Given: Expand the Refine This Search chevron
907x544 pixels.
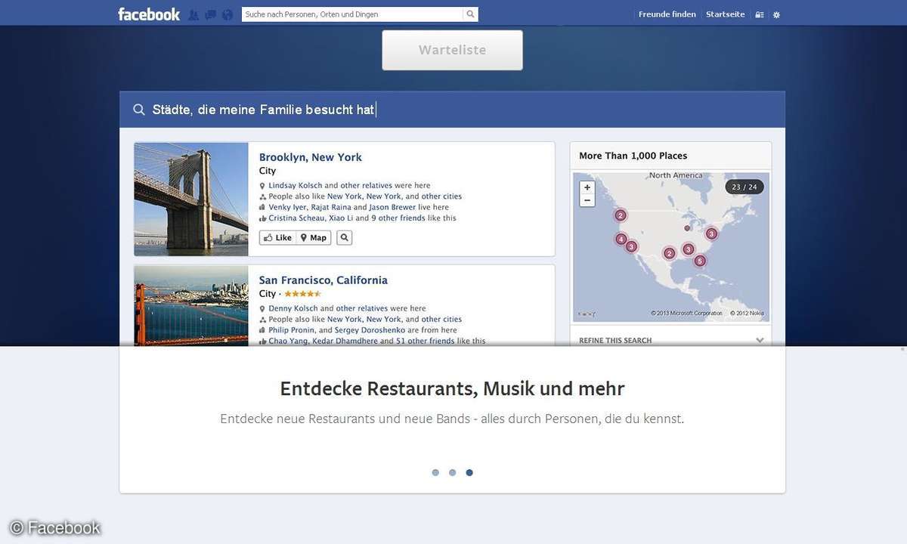Looking at the screenshot, I should [x=760, y=340].
